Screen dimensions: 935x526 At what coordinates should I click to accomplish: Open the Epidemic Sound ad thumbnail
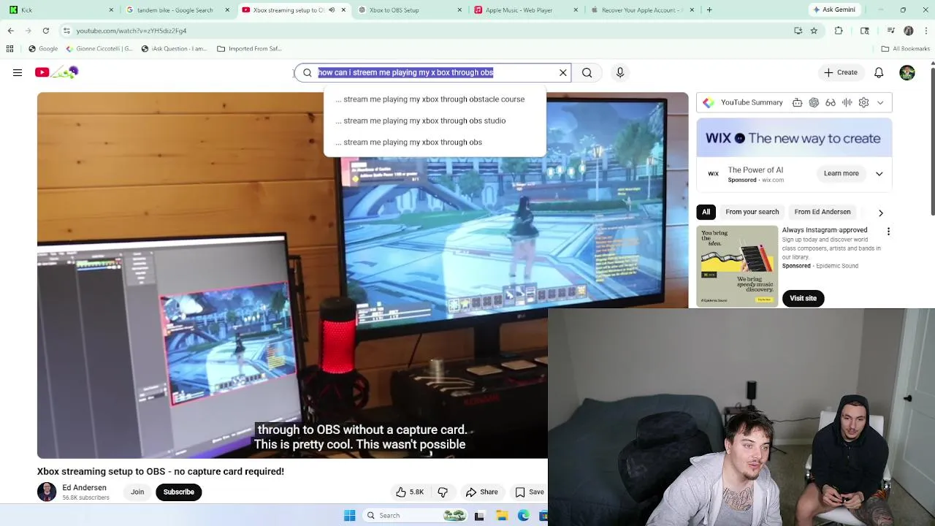tap(737, 266)
